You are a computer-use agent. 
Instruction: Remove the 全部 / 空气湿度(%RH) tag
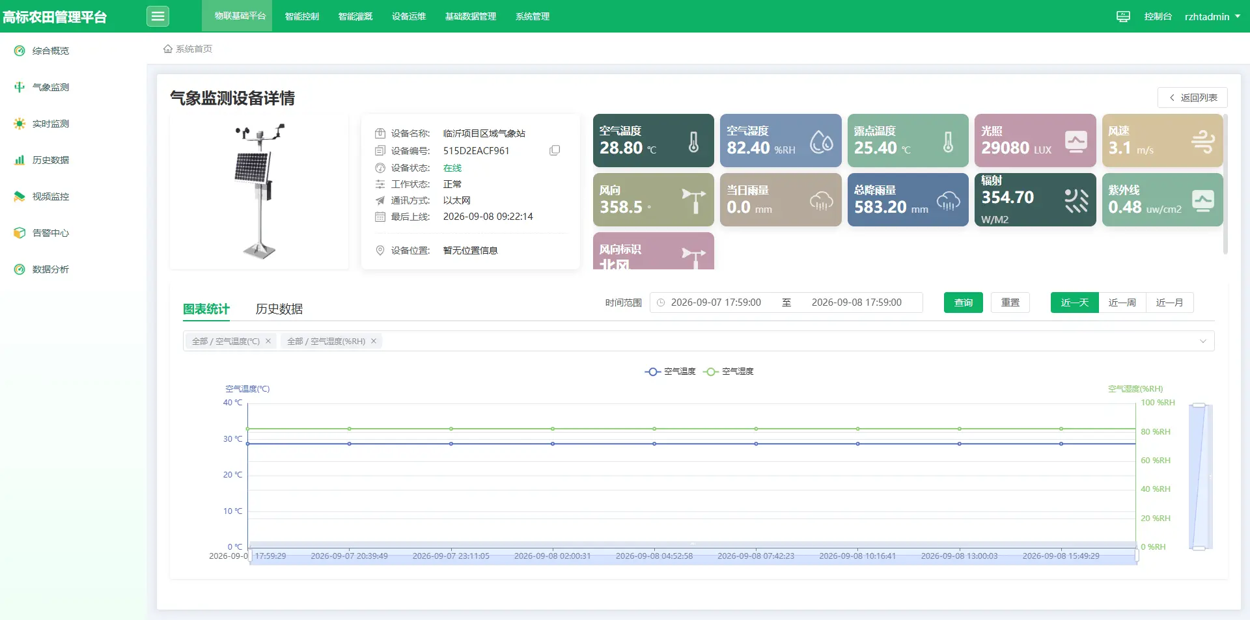pyautogui.click(x=374, y=341)
